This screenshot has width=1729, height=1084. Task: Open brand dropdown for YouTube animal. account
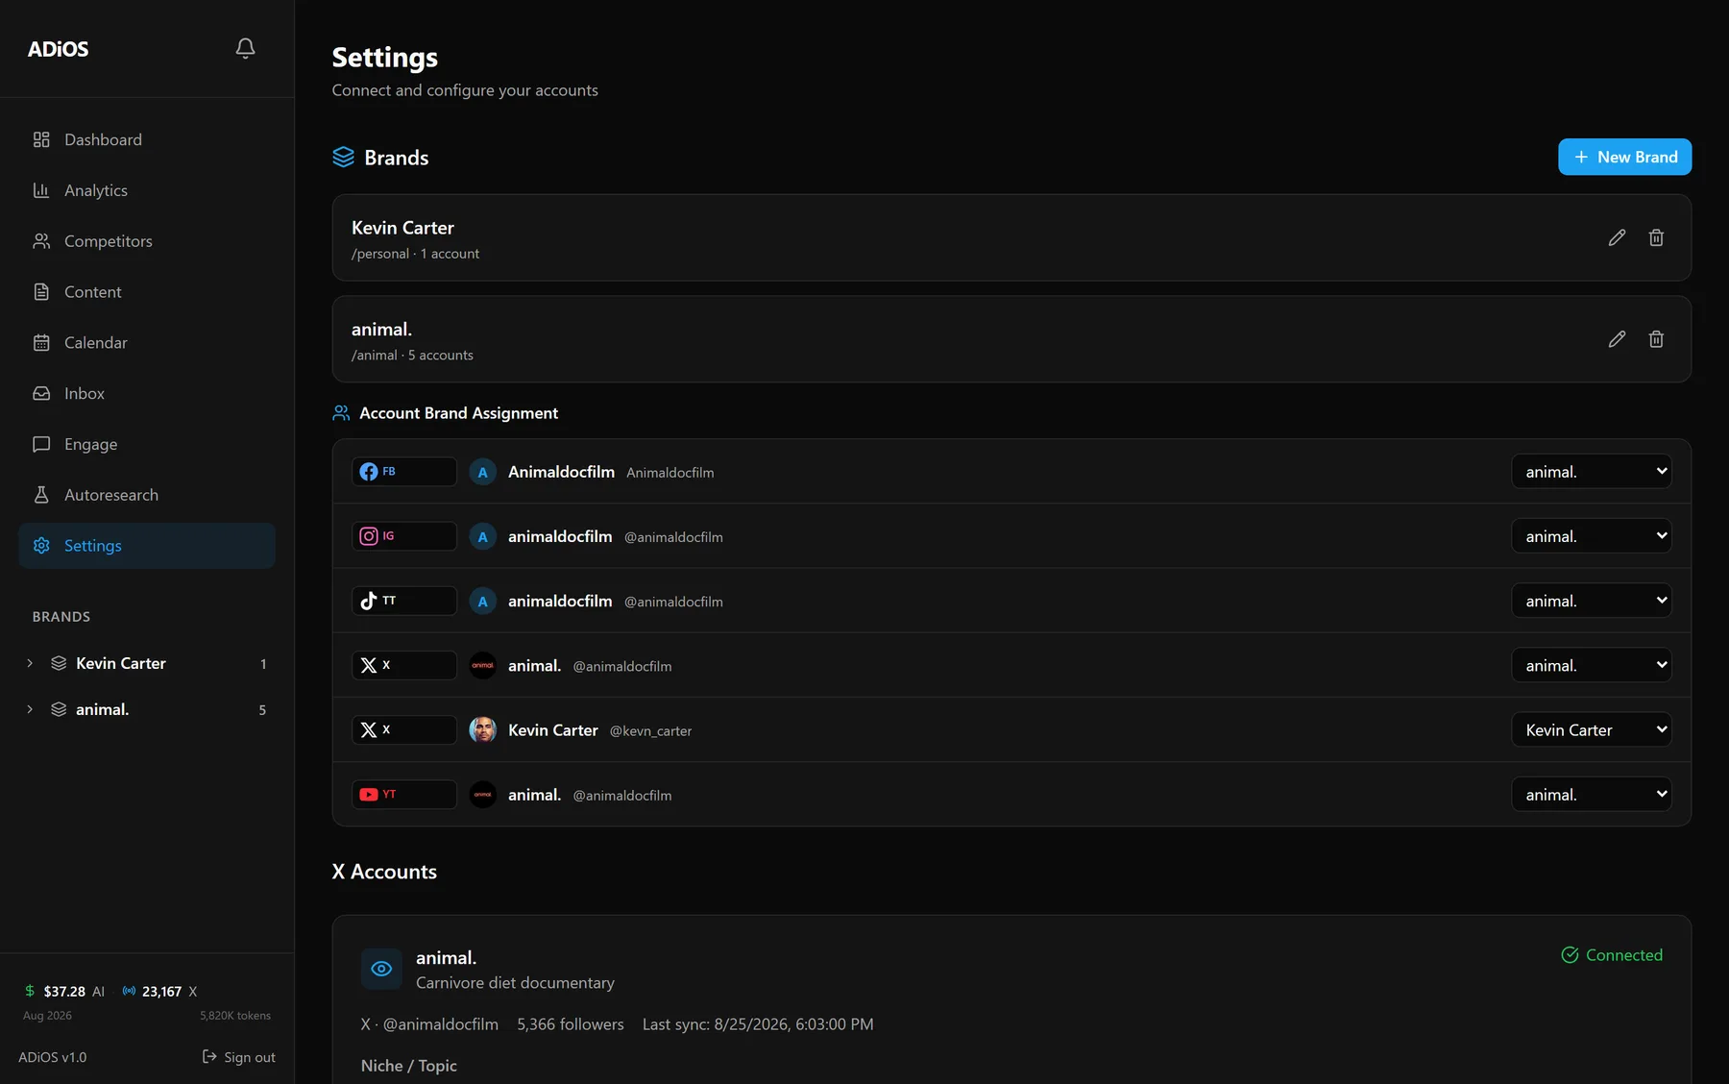[x=1591, y=795]
